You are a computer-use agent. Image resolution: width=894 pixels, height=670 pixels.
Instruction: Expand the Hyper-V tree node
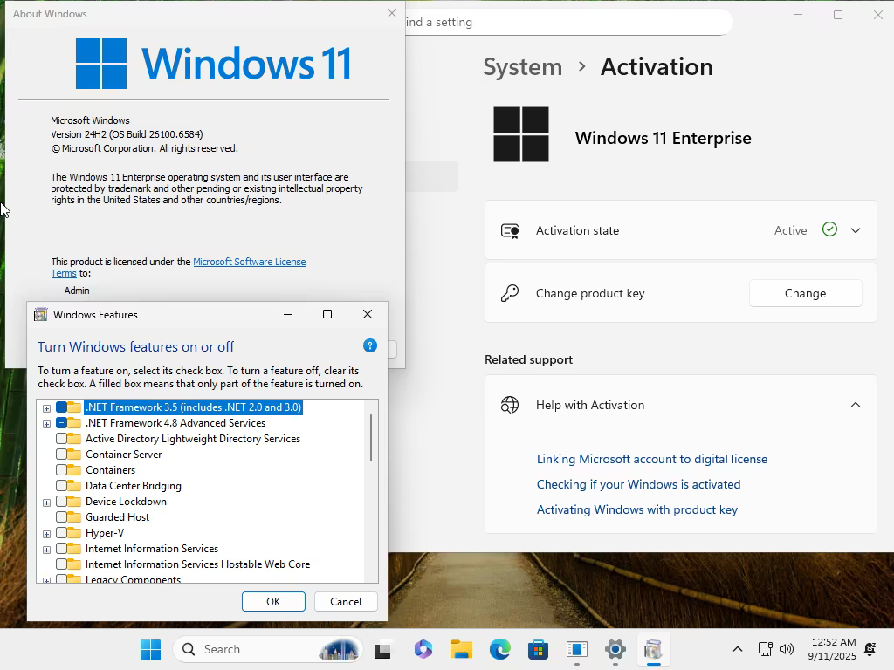point(47,534)
